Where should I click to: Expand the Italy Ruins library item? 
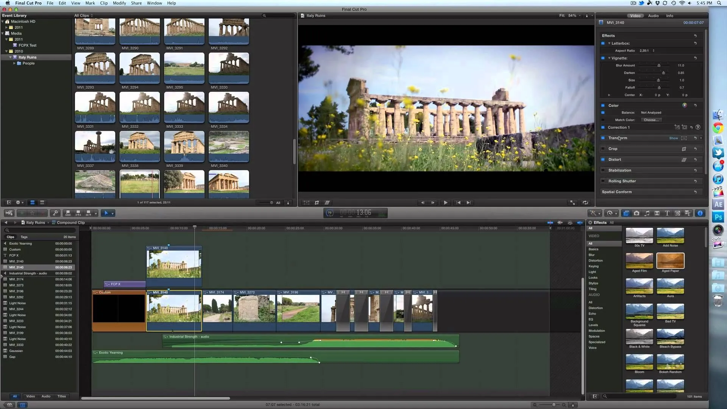pos(8,57)
